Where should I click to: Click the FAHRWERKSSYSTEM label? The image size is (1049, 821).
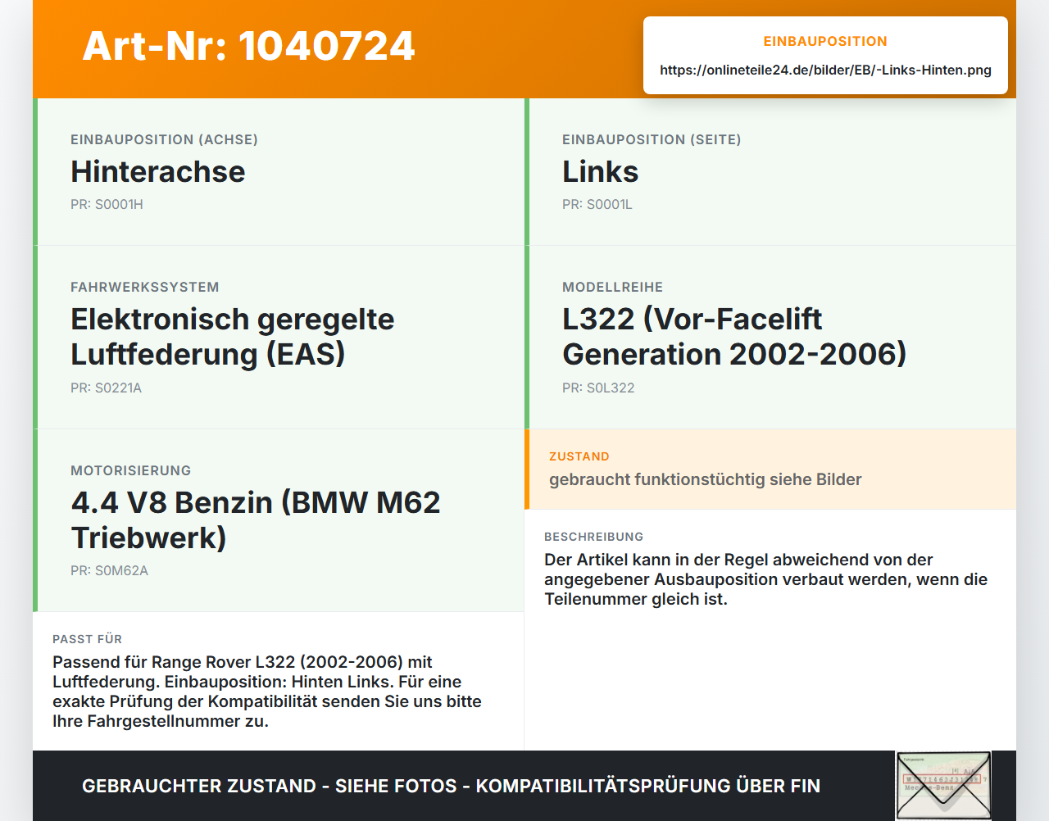point(145,287)
